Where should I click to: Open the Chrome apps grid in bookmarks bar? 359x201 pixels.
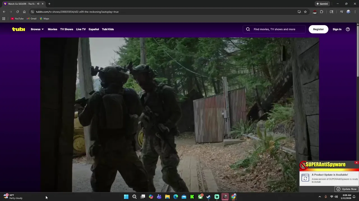(x=4, y=18)
